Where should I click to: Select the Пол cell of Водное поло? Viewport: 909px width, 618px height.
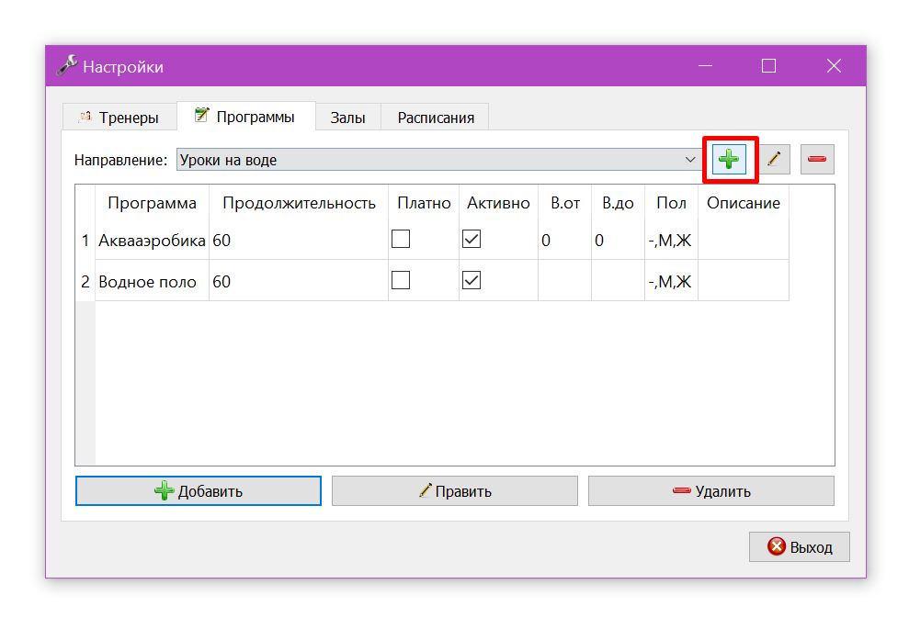(671, 282)
